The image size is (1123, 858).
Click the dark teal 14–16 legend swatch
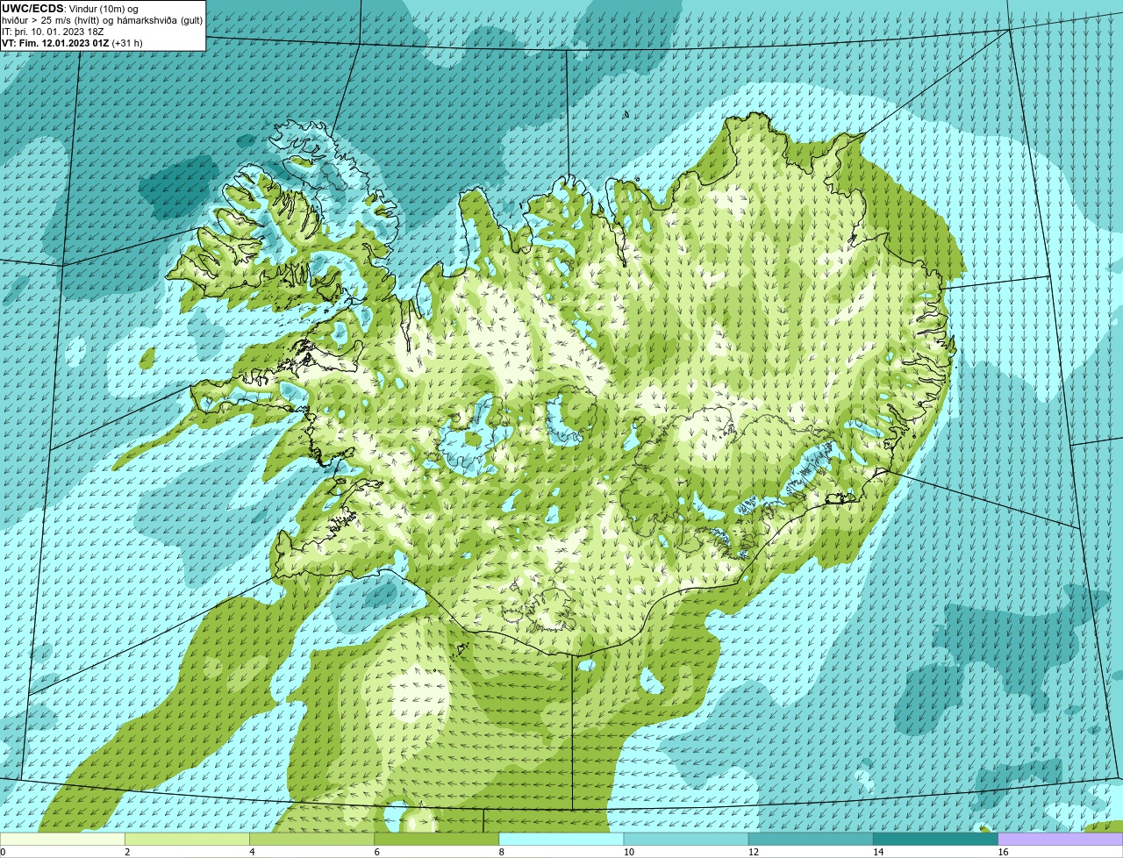pyautogui.click(x=936, y=840)
